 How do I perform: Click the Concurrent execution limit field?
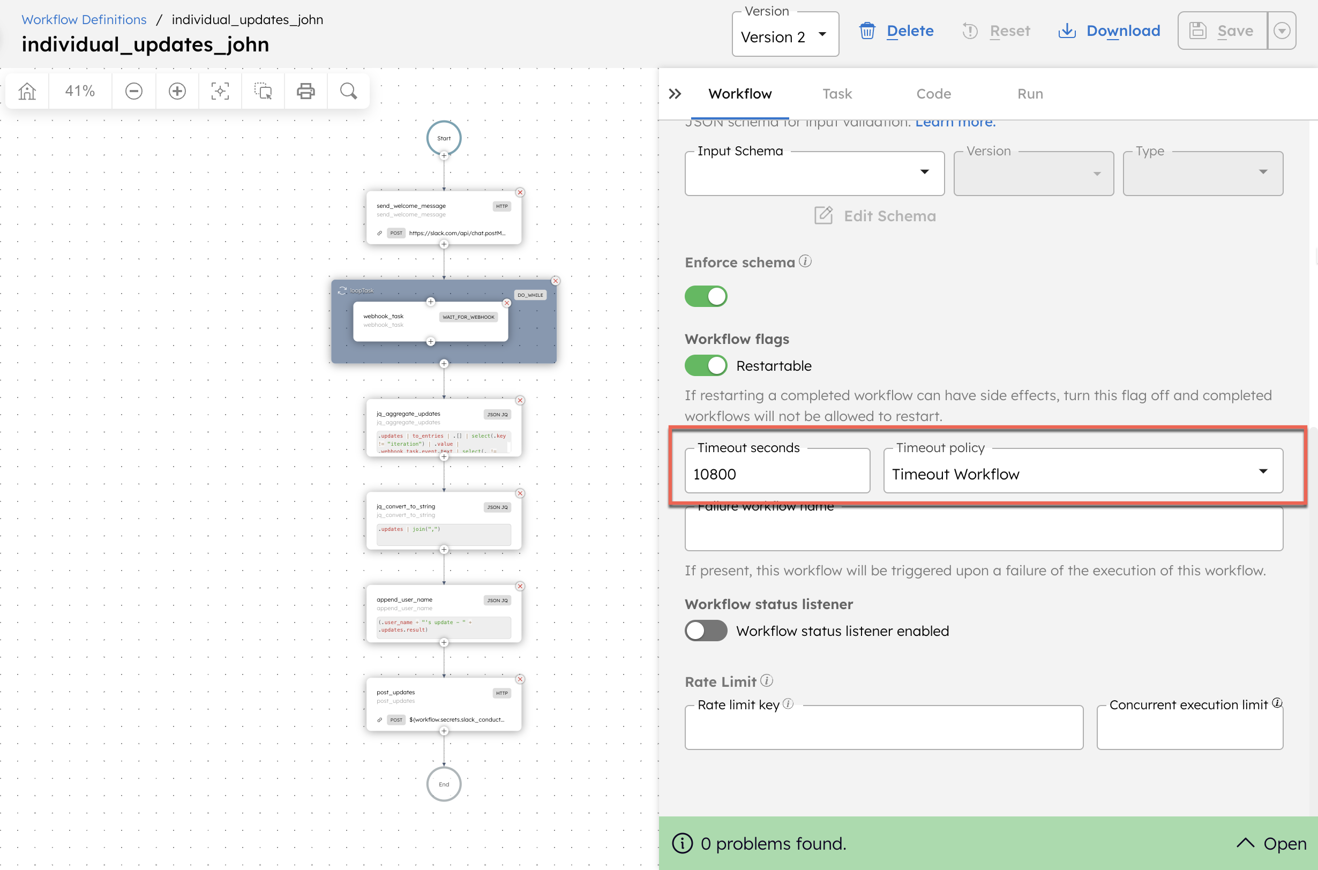tap(1190, 728)
